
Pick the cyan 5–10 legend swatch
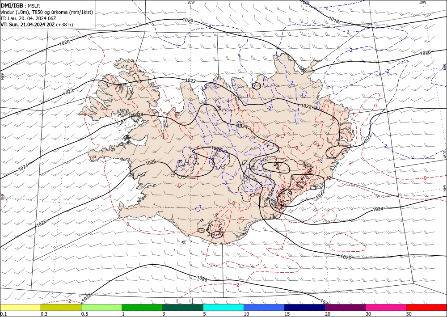pos(223,307)
